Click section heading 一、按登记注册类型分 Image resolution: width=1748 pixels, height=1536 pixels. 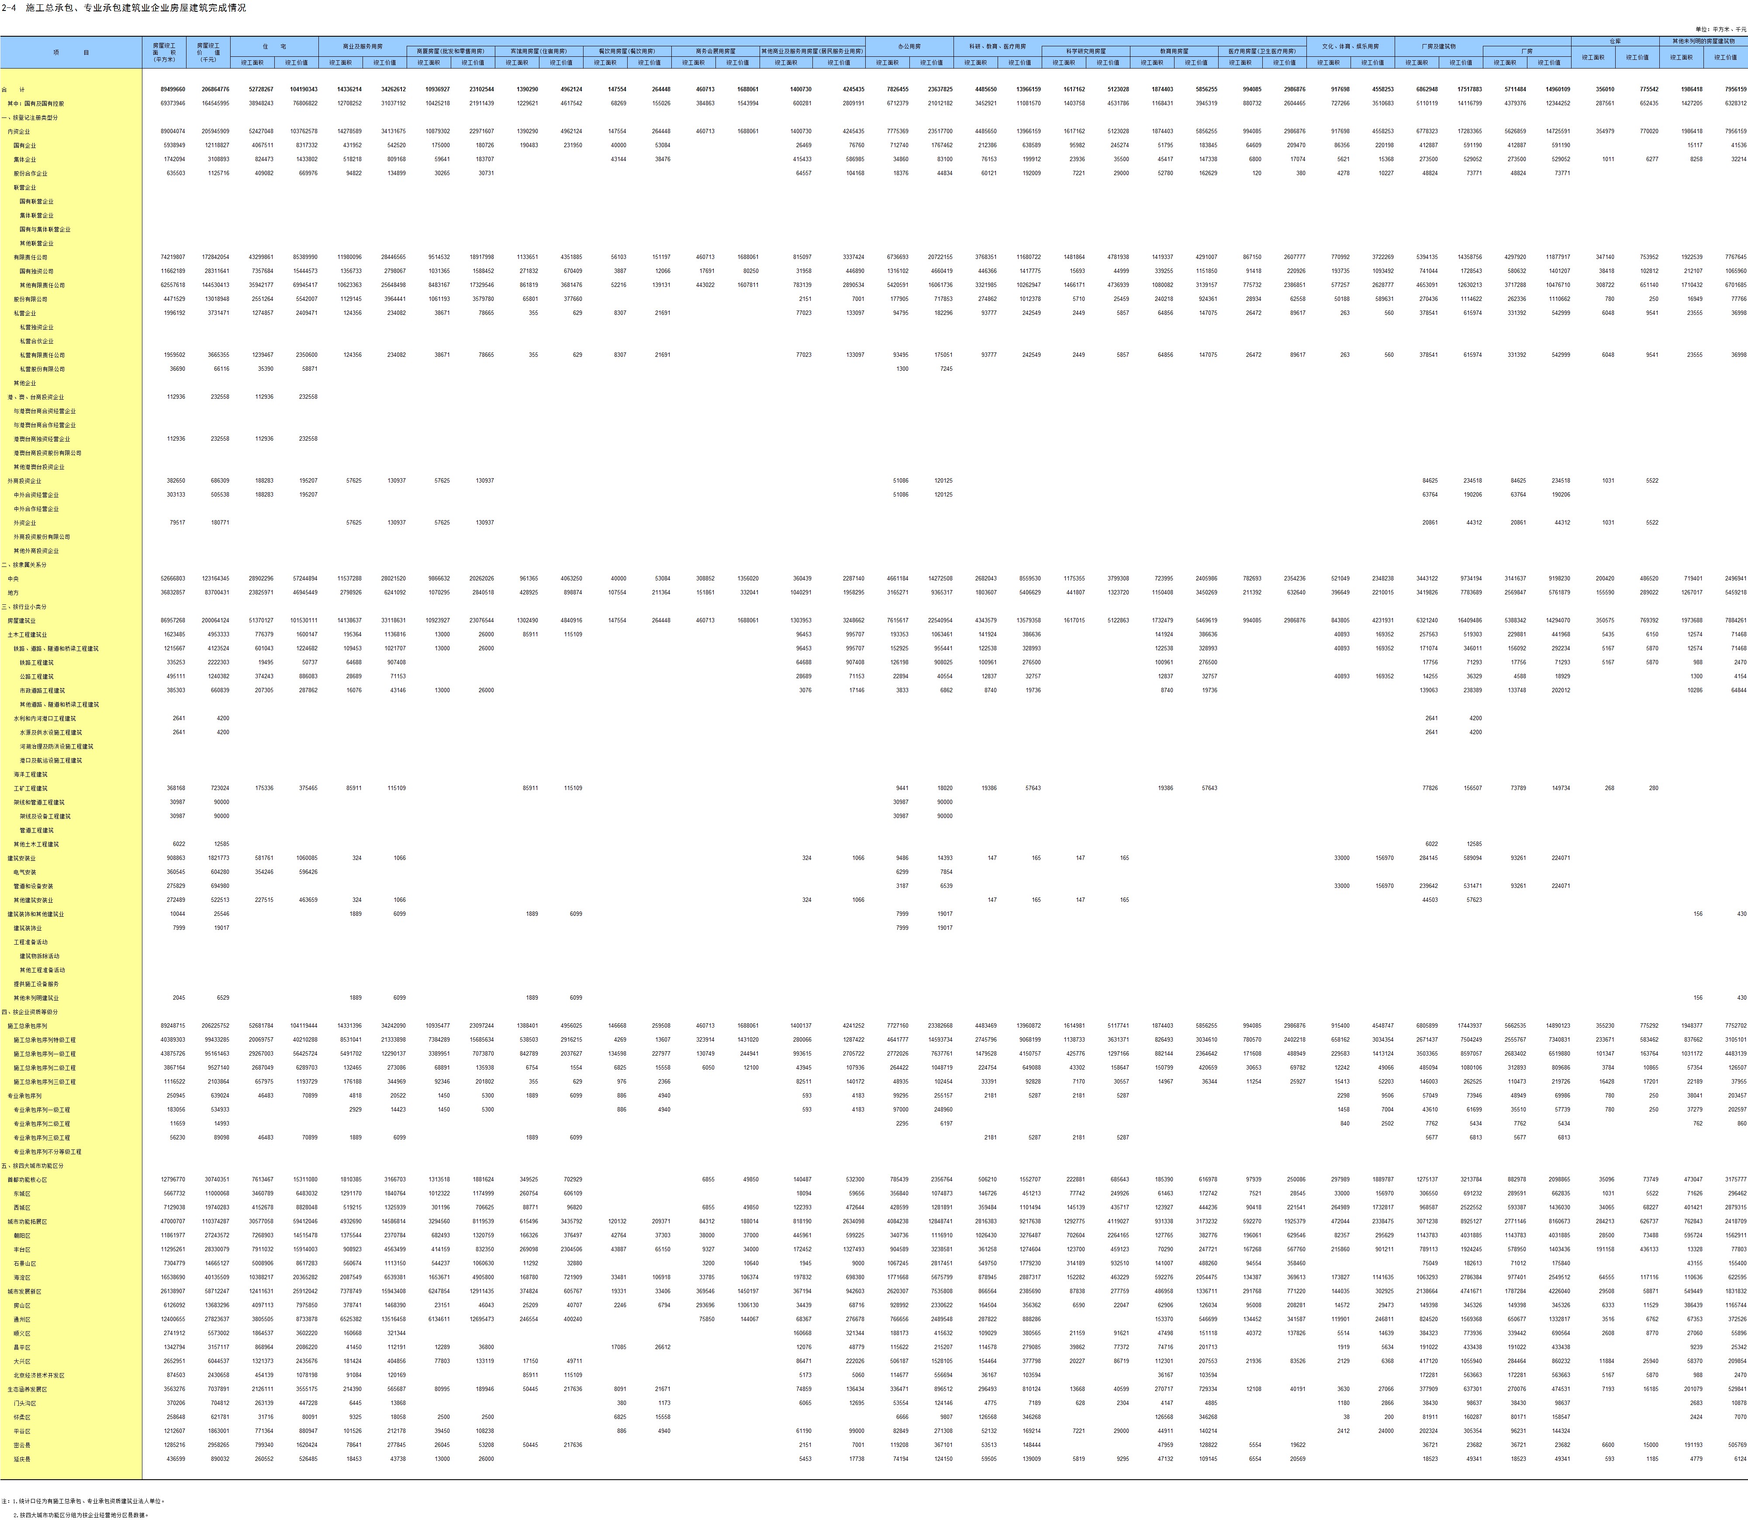click(30, 117)
